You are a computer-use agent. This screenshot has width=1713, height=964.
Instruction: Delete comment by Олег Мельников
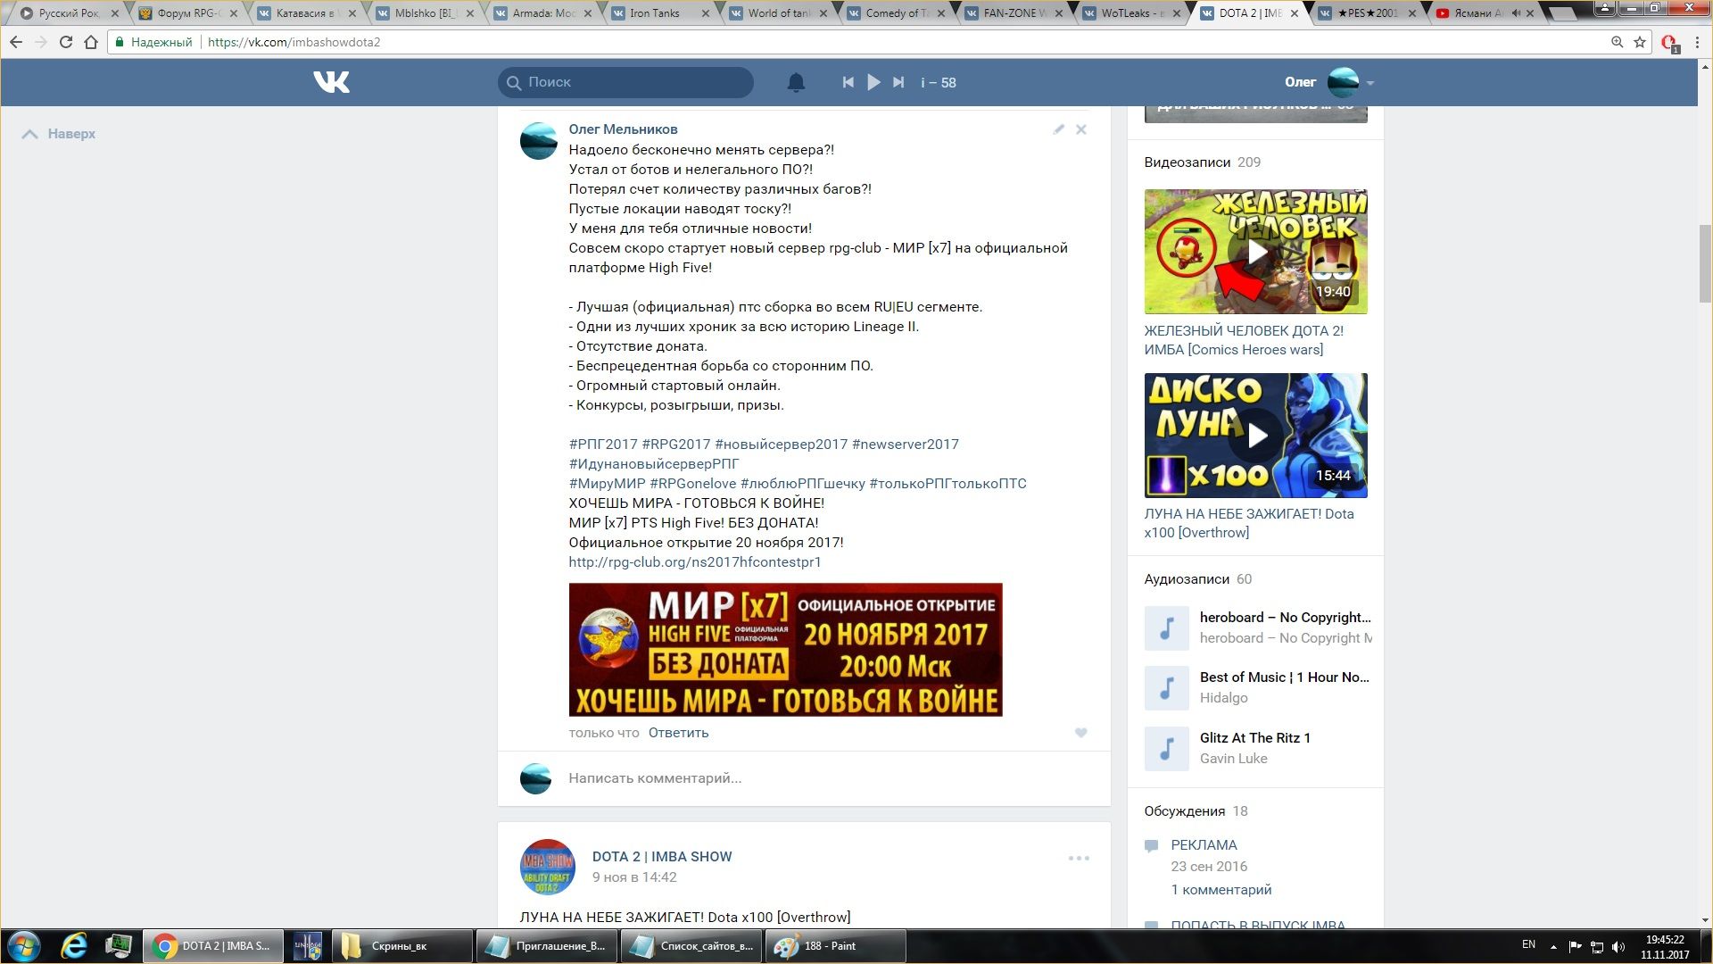[1080, 129]
